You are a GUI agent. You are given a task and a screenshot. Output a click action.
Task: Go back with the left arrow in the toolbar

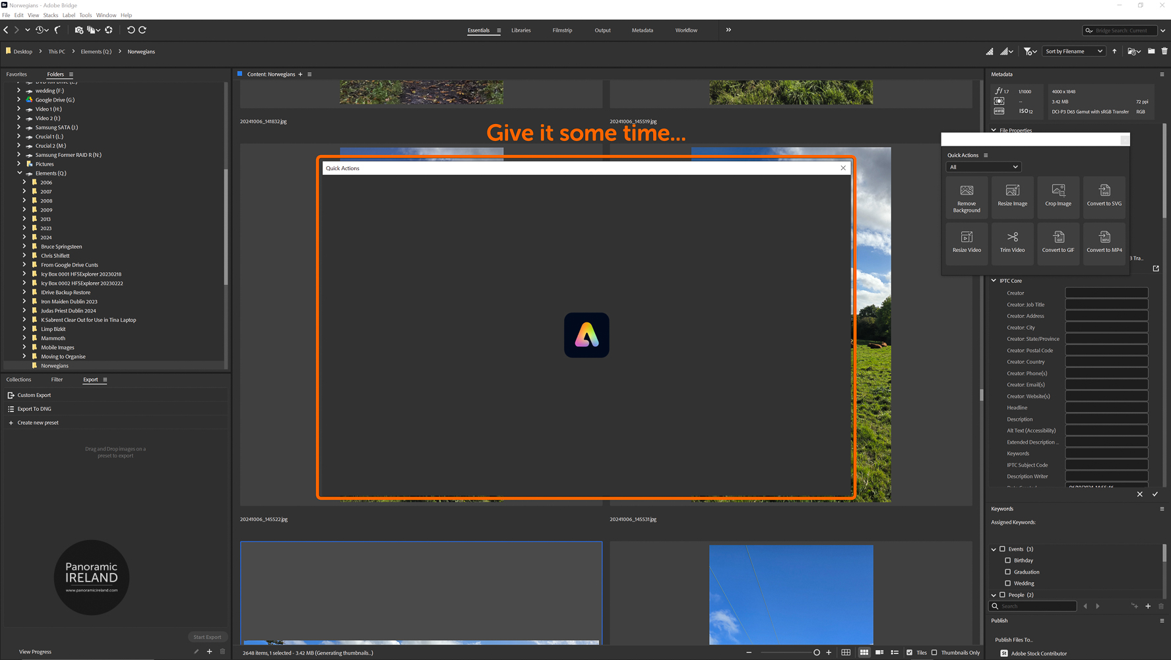[x=6, y=30]
